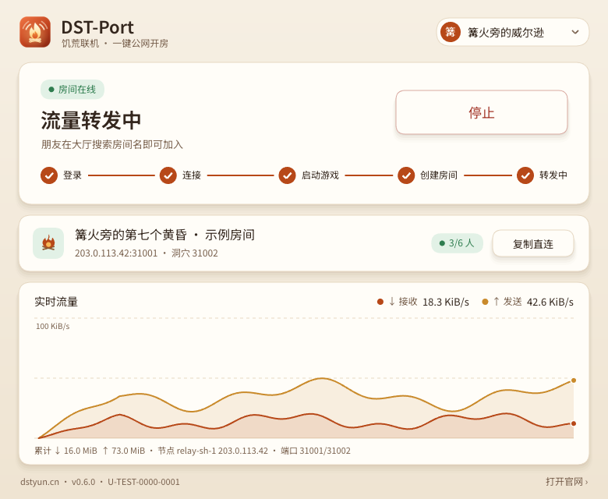Click the v0.6.0 version label
608x499 pixels.
click(83, 482)
